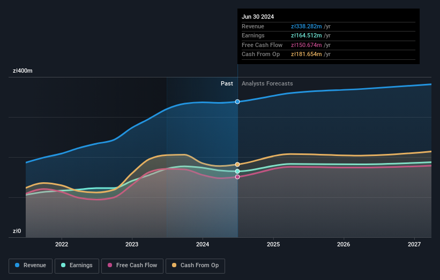Click the orange Cash From Op data point
The height and width of the screenshot is (280, 440).
tap(237, 165)
